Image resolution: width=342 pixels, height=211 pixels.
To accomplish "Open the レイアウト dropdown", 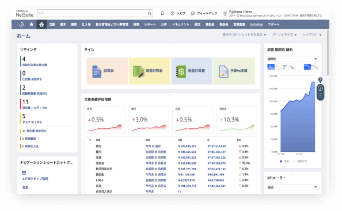I will (312, 35).
